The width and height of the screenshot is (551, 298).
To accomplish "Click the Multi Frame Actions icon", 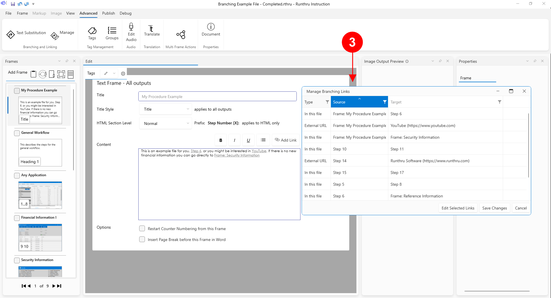I will pos(181,34).
